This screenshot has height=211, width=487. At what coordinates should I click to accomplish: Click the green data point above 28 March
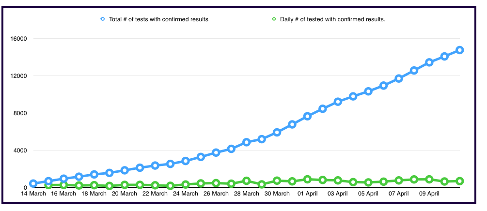246,181
